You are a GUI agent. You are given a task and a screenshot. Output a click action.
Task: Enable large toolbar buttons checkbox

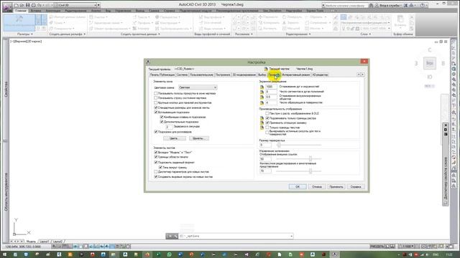tap(156, 102)
